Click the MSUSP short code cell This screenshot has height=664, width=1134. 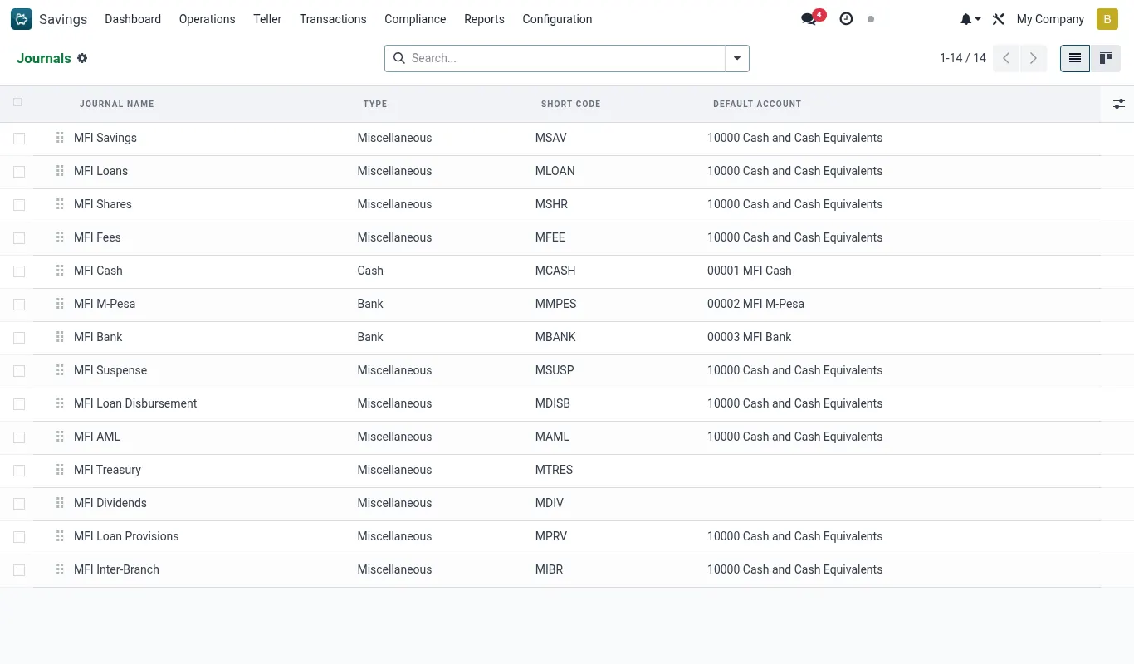[x=555, y=370]
